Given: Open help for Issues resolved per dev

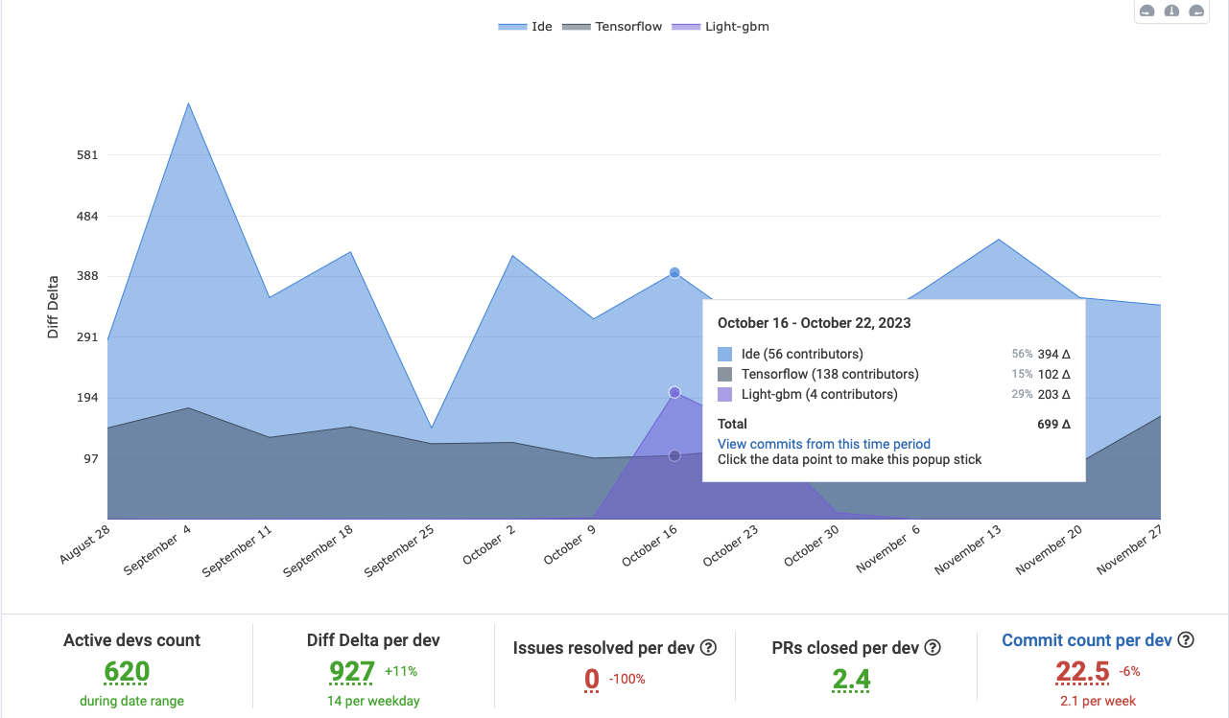Looking at the screenshot, I should tap(708, 647).
